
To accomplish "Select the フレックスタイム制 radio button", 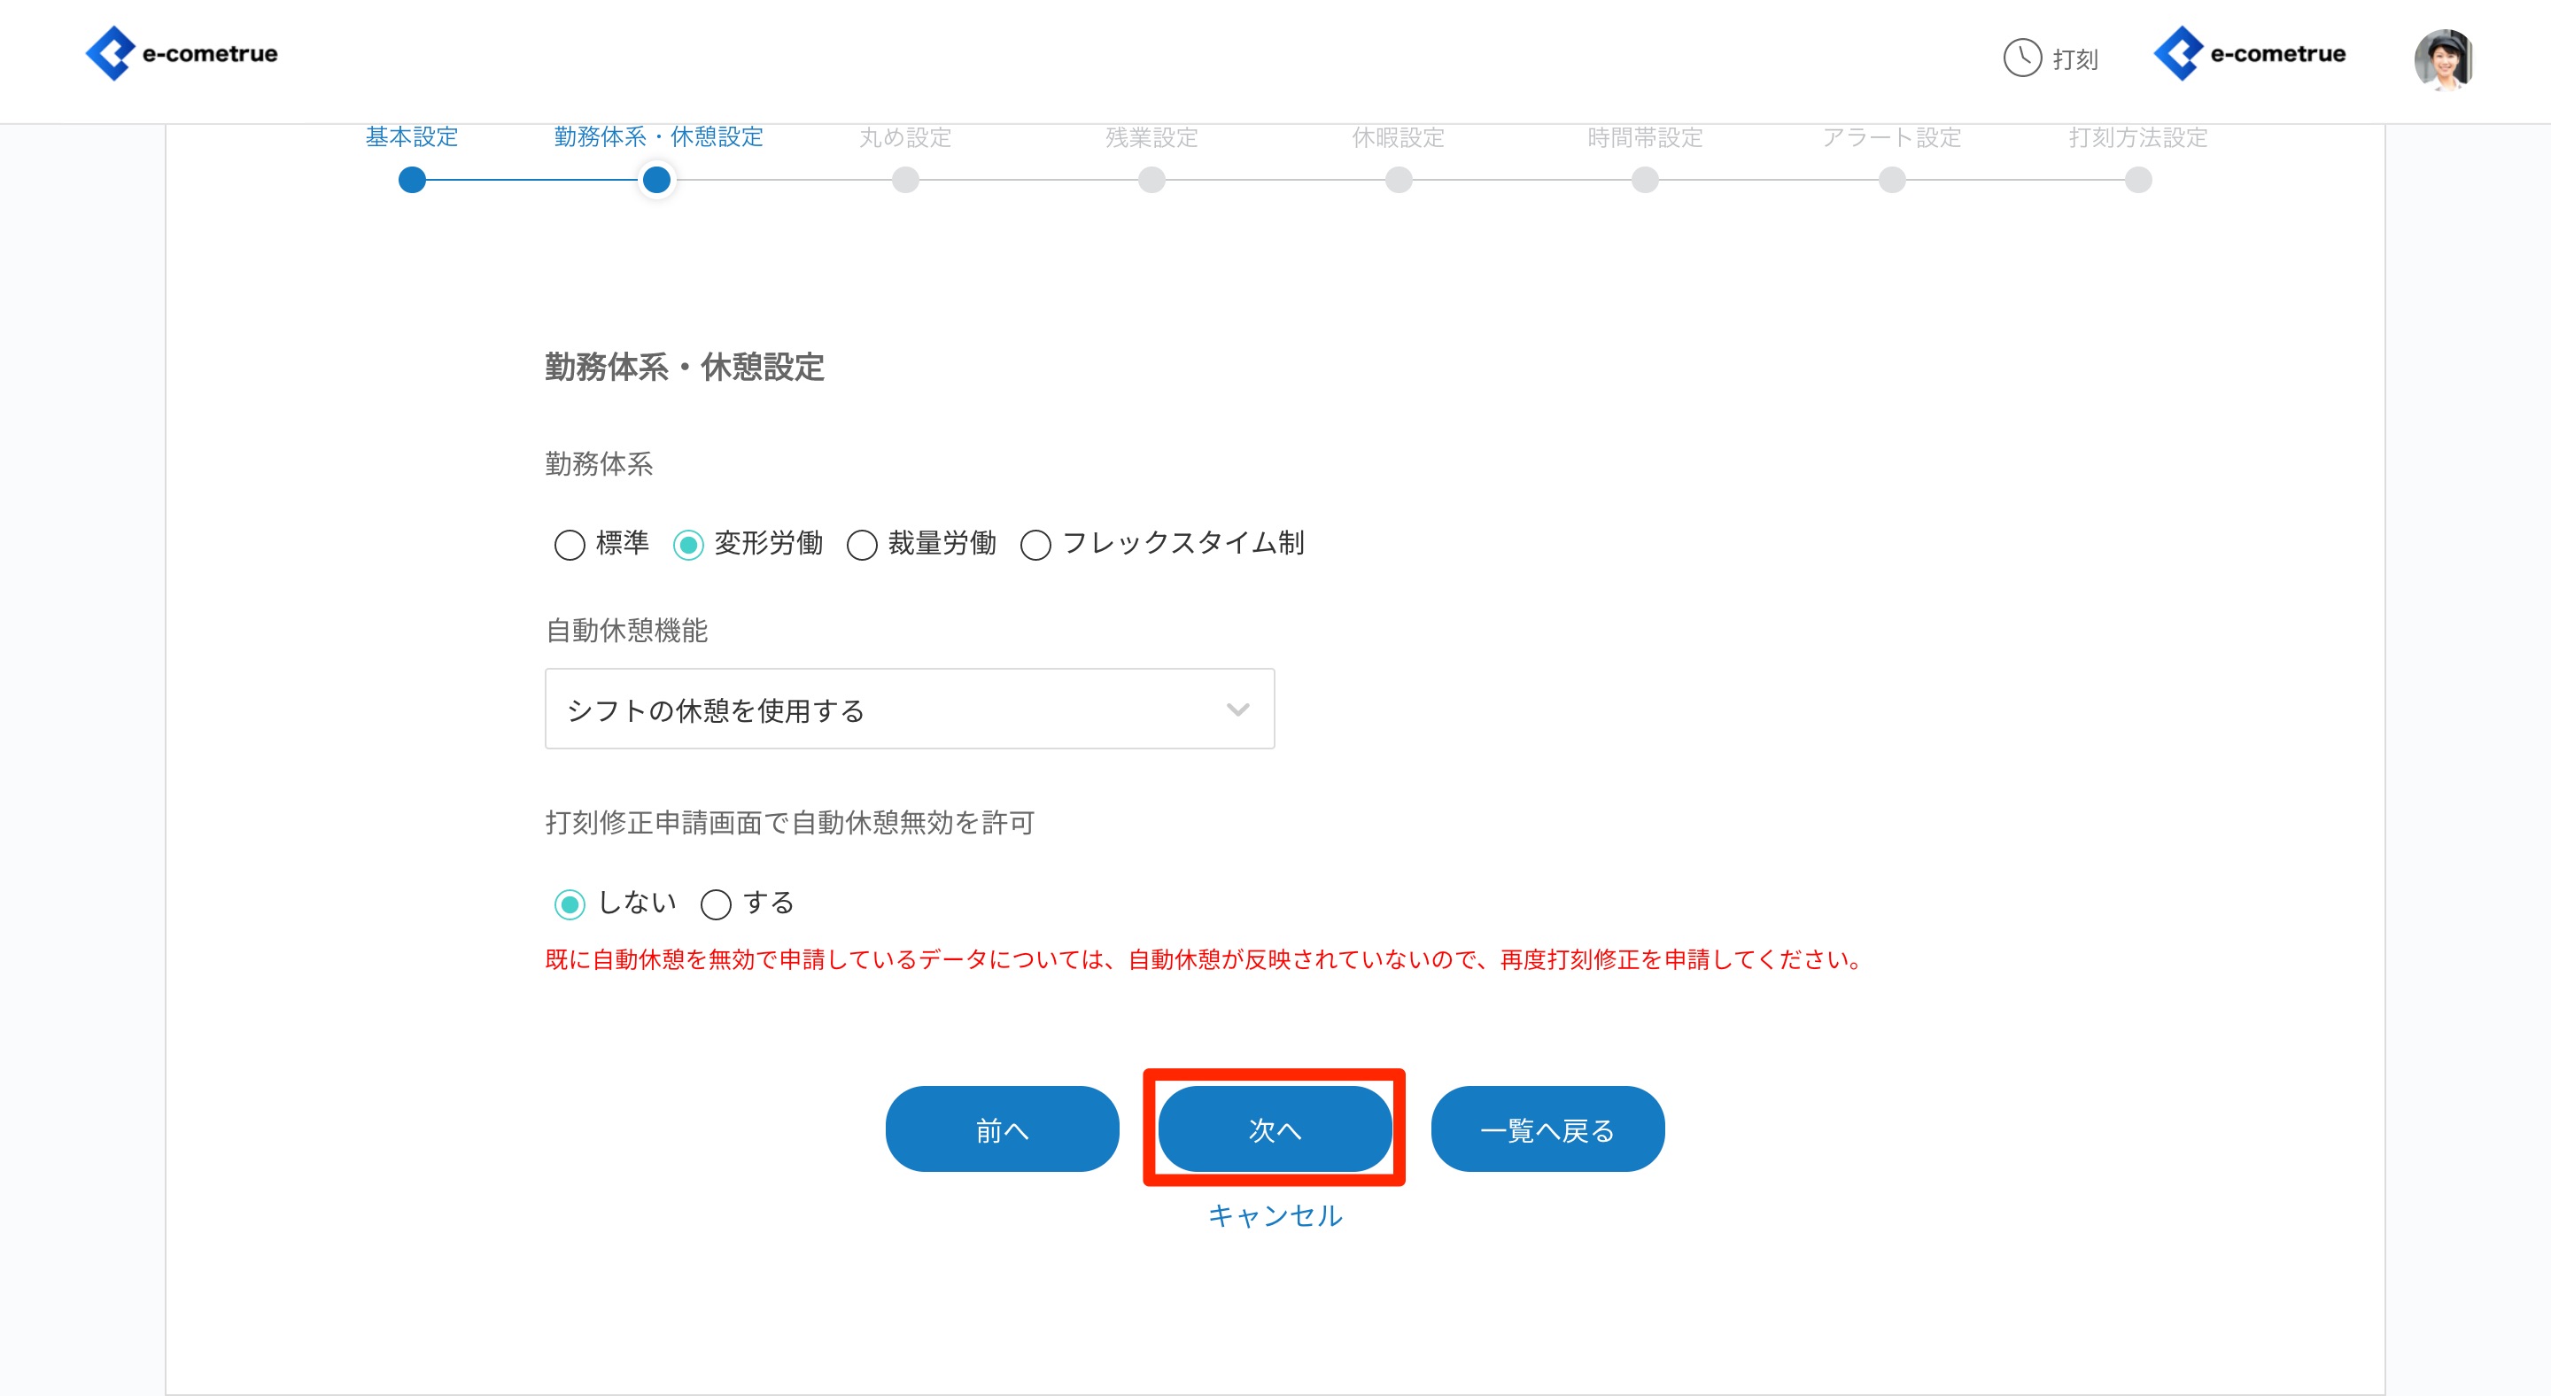I will tap(1035, 545).
